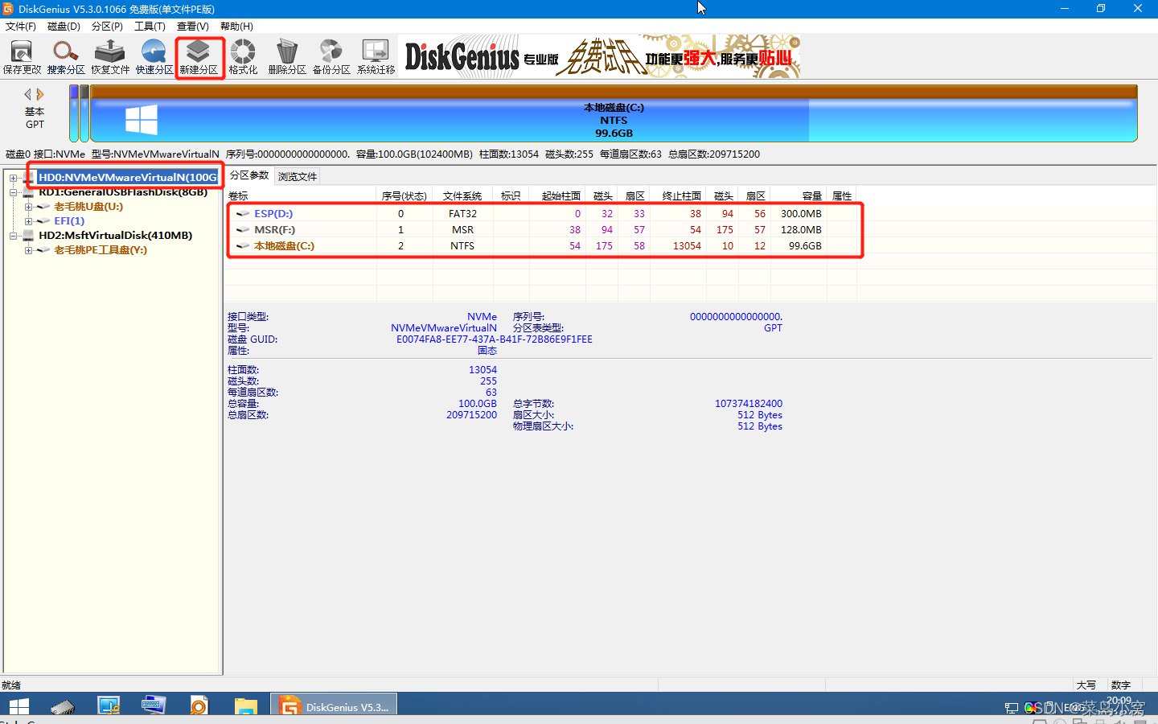Expand the 老毛桃U盘(U:) node
Screen dimensions: 1158x724
28,207
